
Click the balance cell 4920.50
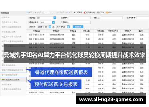(100, 68)
